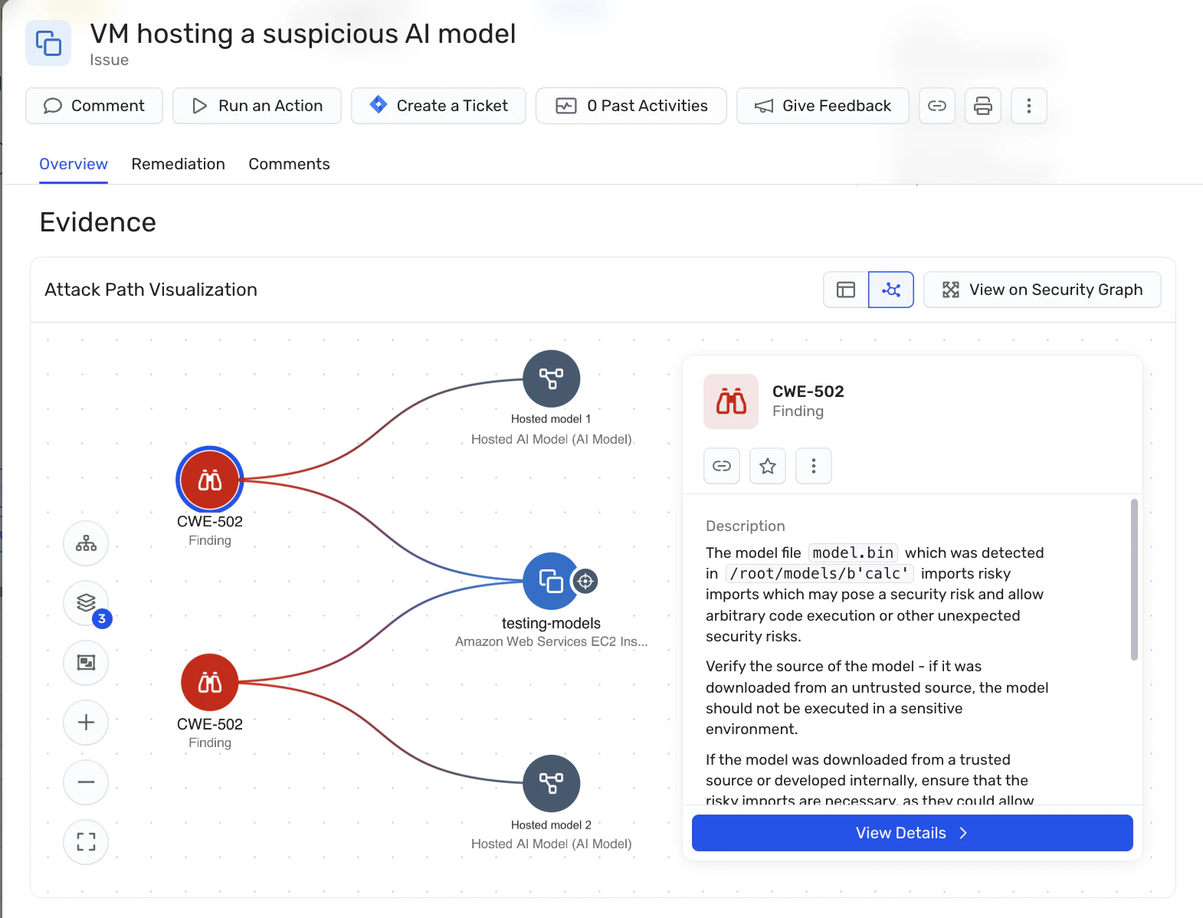Switch to the Overview tab

pyautogui.click(x=74, y=164)
